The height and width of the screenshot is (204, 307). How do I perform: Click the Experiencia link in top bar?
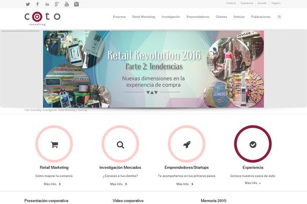pos(247,3)
